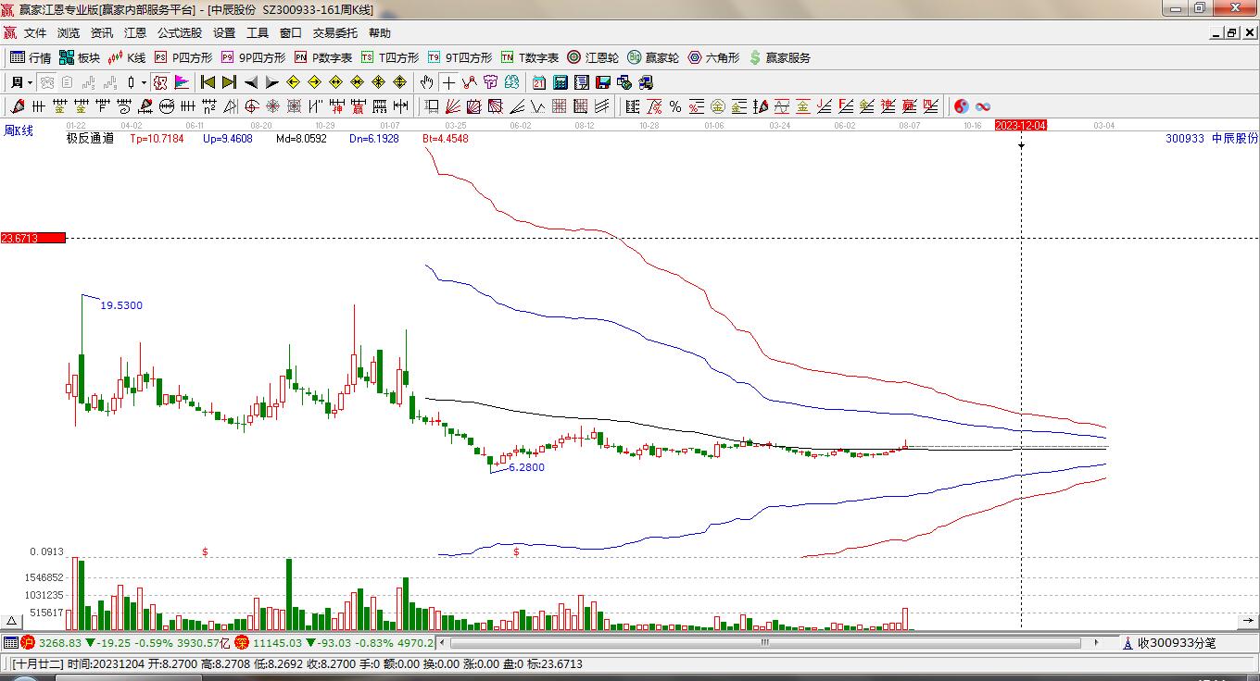This screenshot has width=1260, height=681.
Task: Open the 板块 sector view
Action: 80,57
